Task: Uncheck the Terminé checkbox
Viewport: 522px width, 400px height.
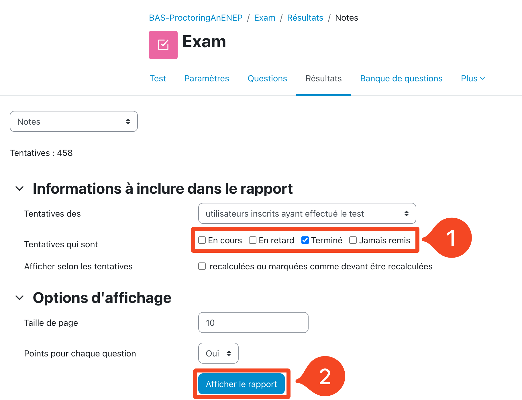Action: [x=305, y=240]
